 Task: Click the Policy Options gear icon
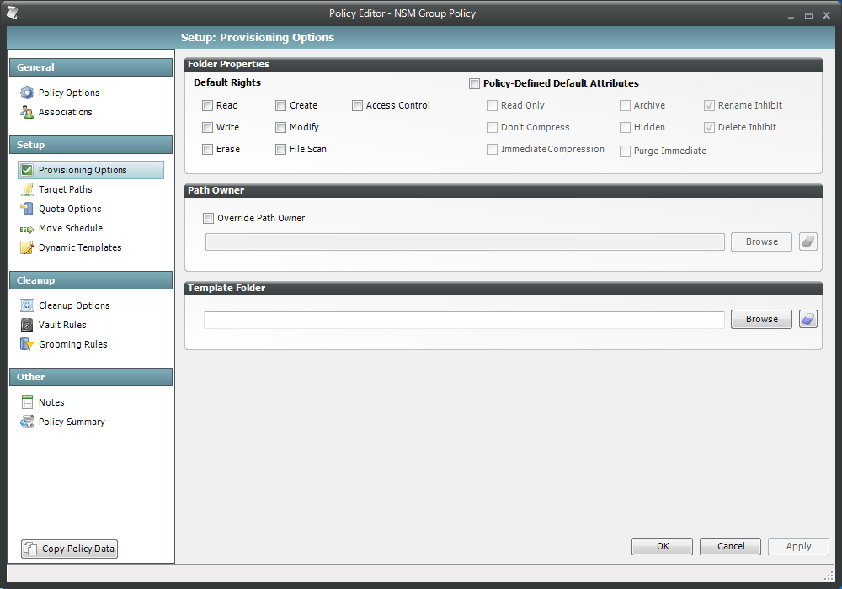pyautogui.click(x=27, y=93)
